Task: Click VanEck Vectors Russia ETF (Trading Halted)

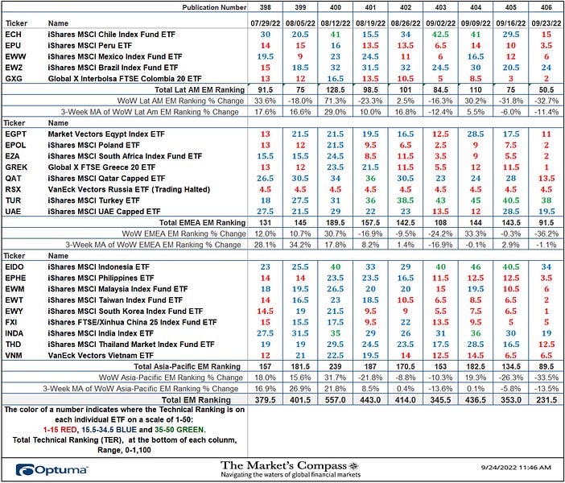Action: [x=129, y=189]
